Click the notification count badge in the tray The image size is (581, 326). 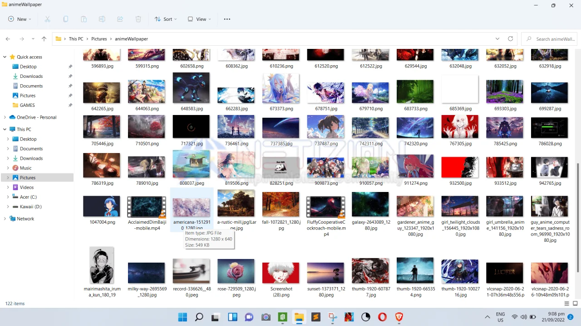tap(571, 317)
